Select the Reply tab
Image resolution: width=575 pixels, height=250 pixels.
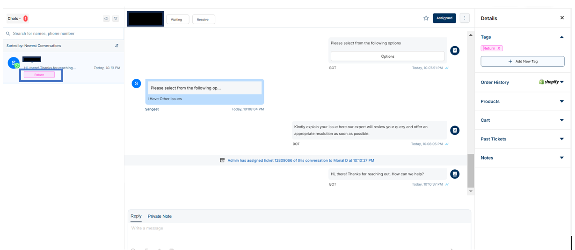[136, 216]
